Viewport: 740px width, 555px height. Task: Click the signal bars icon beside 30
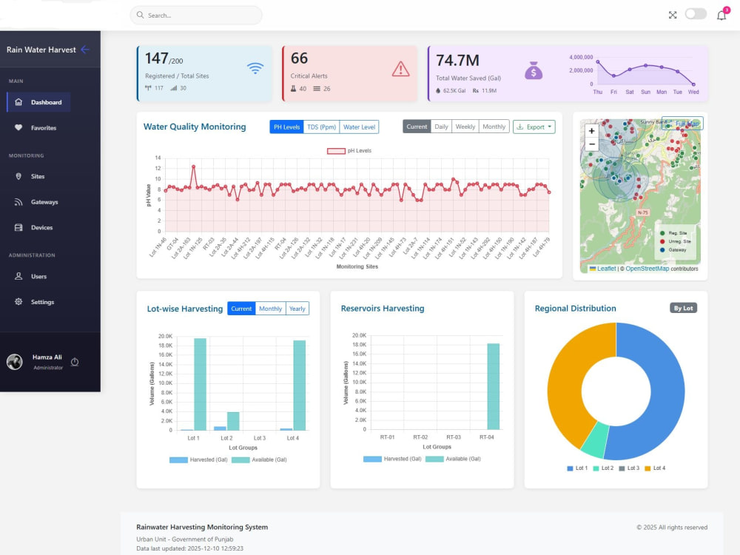174,88
